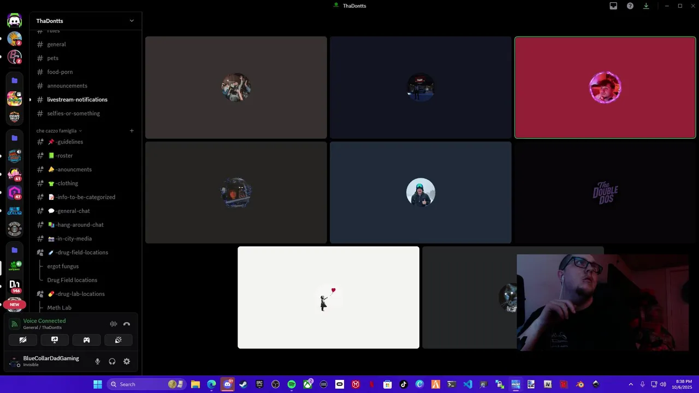The width and height of the screenshot is (699, 393).
Task: Expand the third purple server folder
Action: coord(15,250)
